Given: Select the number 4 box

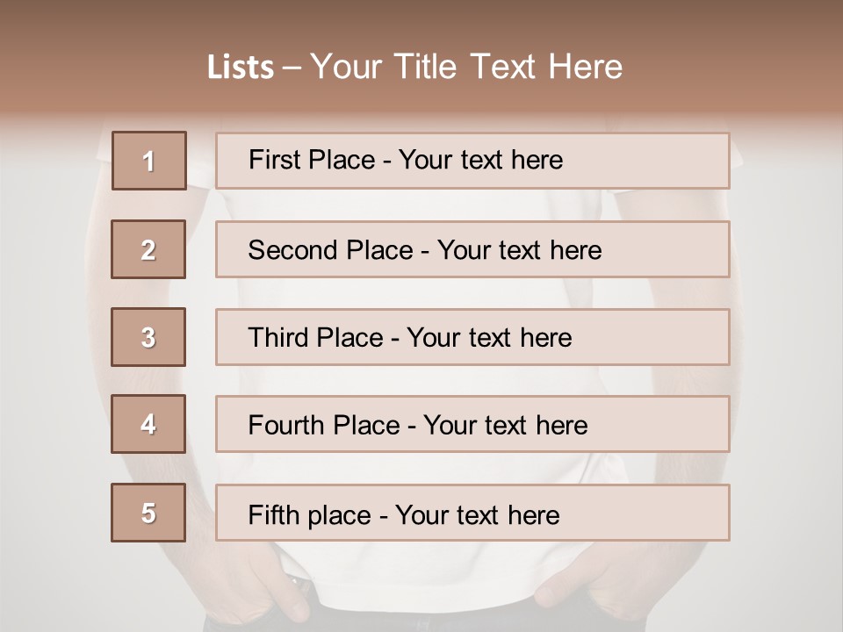Looking at the screenshot, I should (148, 424).
